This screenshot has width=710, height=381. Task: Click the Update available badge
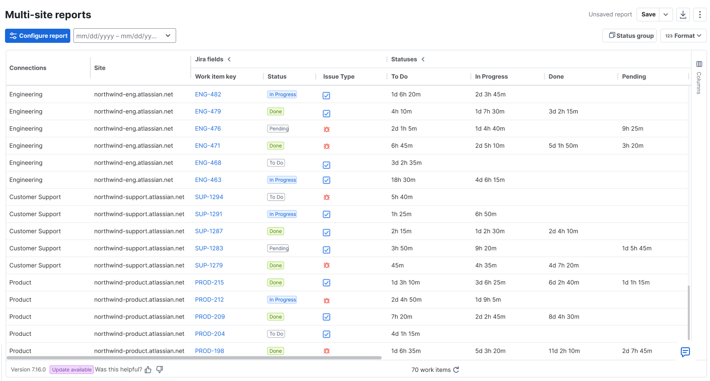click(72, 370)
